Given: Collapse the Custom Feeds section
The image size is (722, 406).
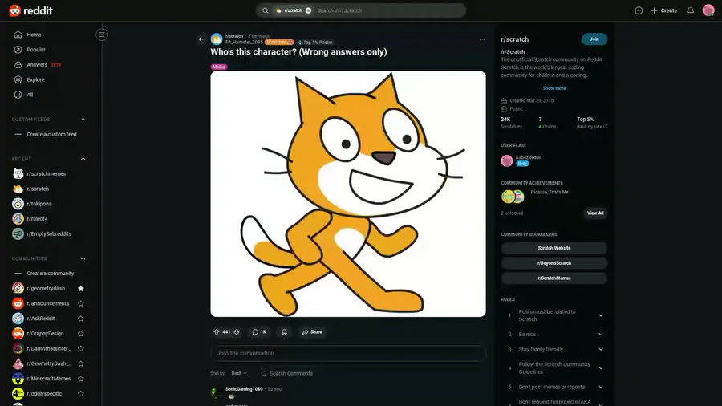Looking at the screenshot, I should [83, 120].
